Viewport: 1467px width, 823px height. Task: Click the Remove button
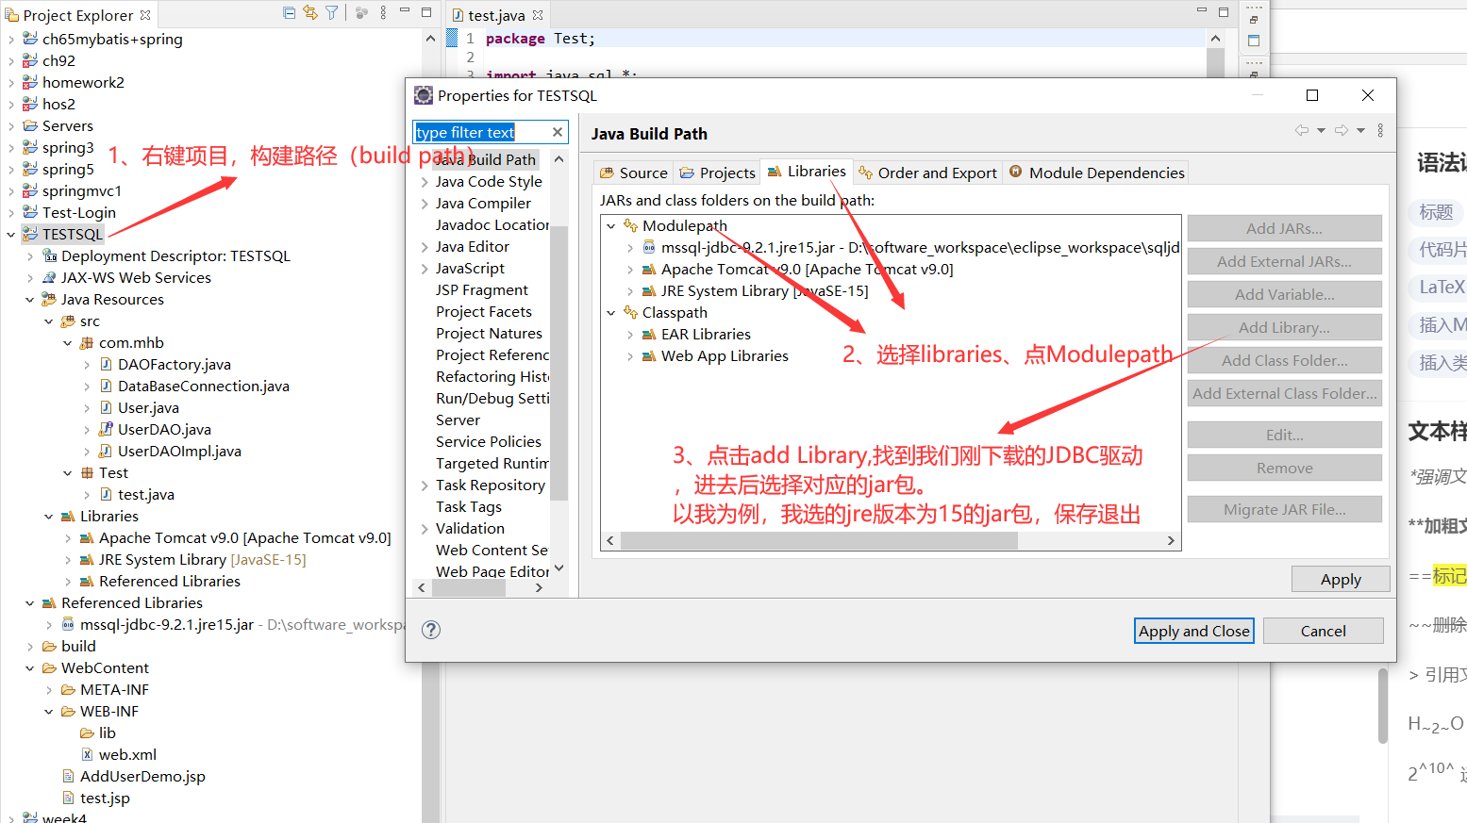[1284, 468]
